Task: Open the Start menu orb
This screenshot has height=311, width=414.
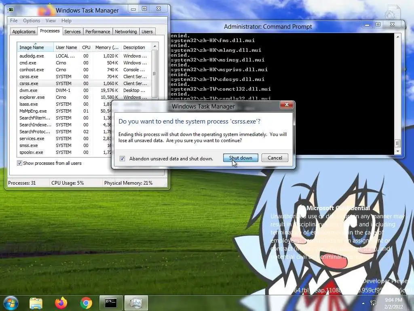Action: pos(10,303)
